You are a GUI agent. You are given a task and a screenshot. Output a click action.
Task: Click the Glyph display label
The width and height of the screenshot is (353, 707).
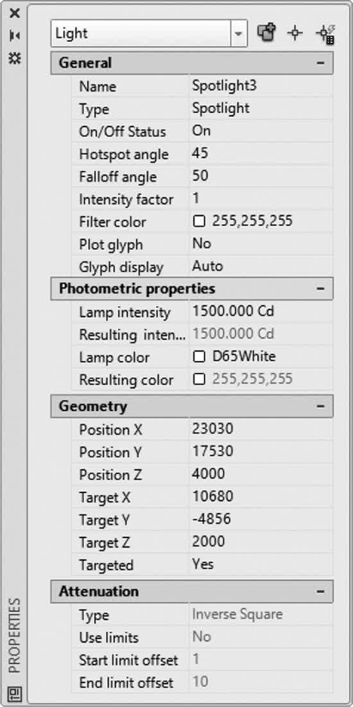coord(121,267)
